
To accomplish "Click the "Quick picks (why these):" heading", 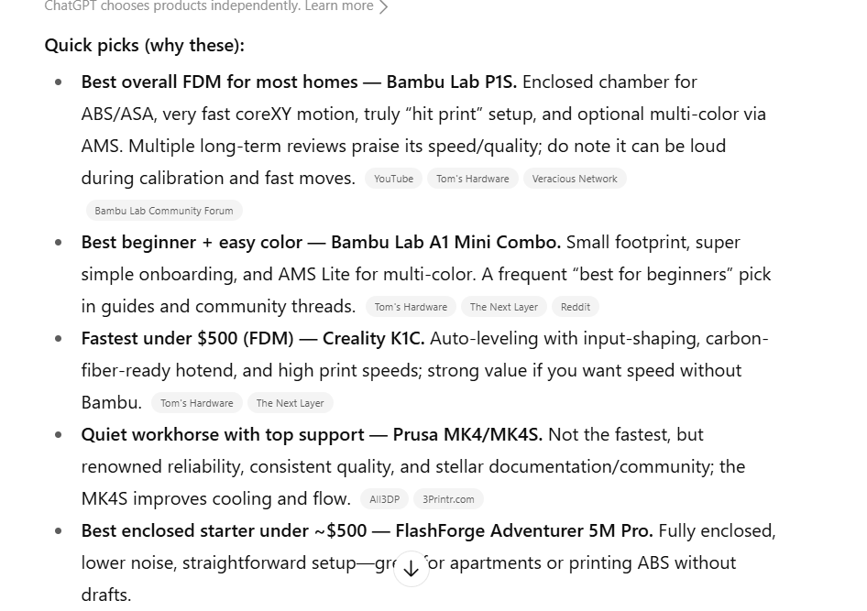I will (x=144, y=45).
